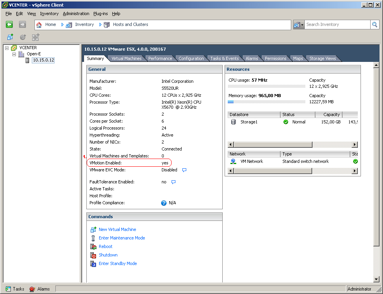Click the main pane scroll up arrow
The width and height of the screenshot is (383, 294).
(376, 65)
